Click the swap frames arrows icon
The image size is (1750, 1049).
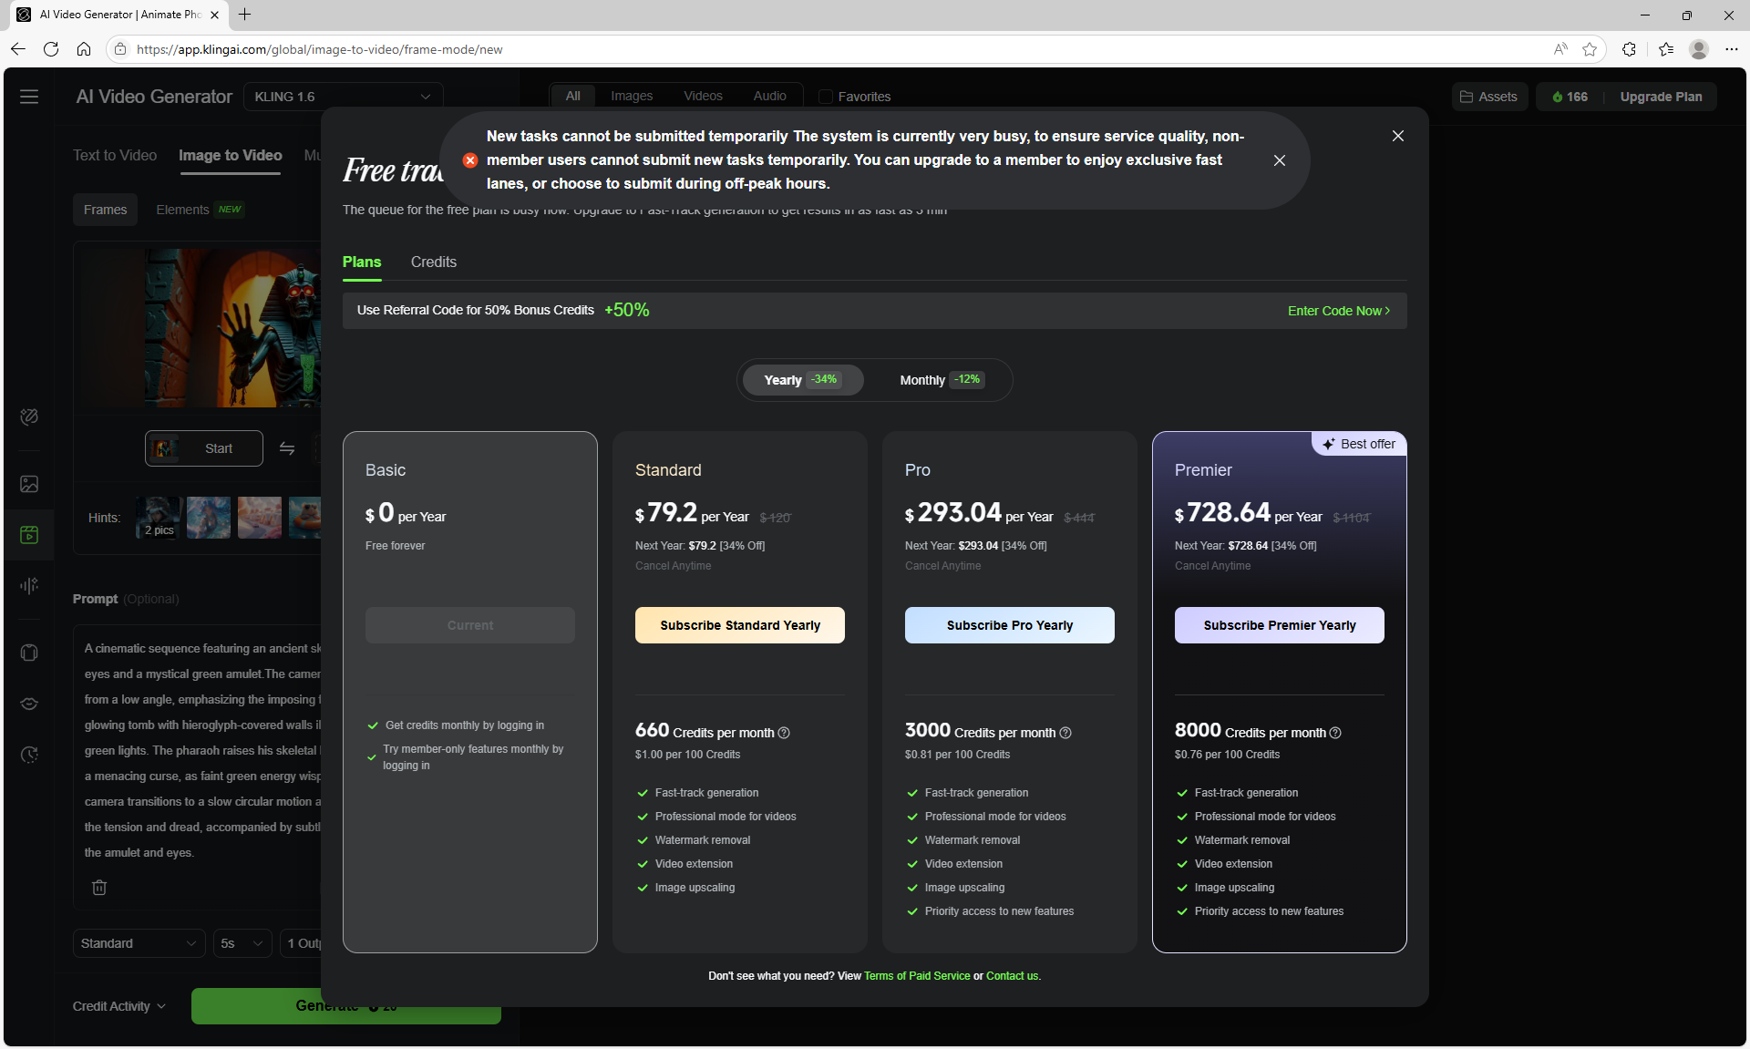pos(287,448)
